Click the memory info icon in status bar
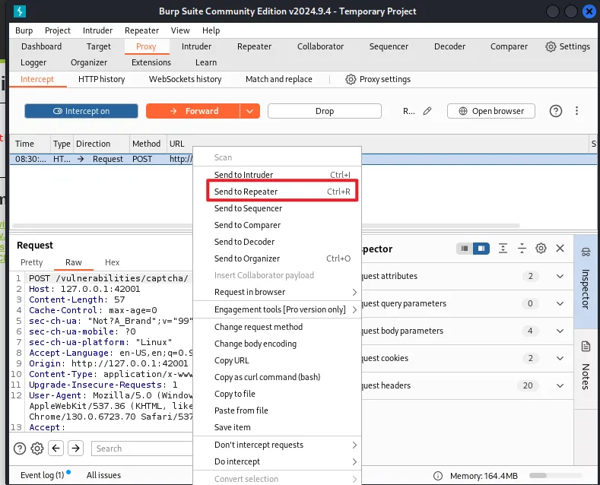The width and height of the screenshot is (600, 485). [438, 476]
